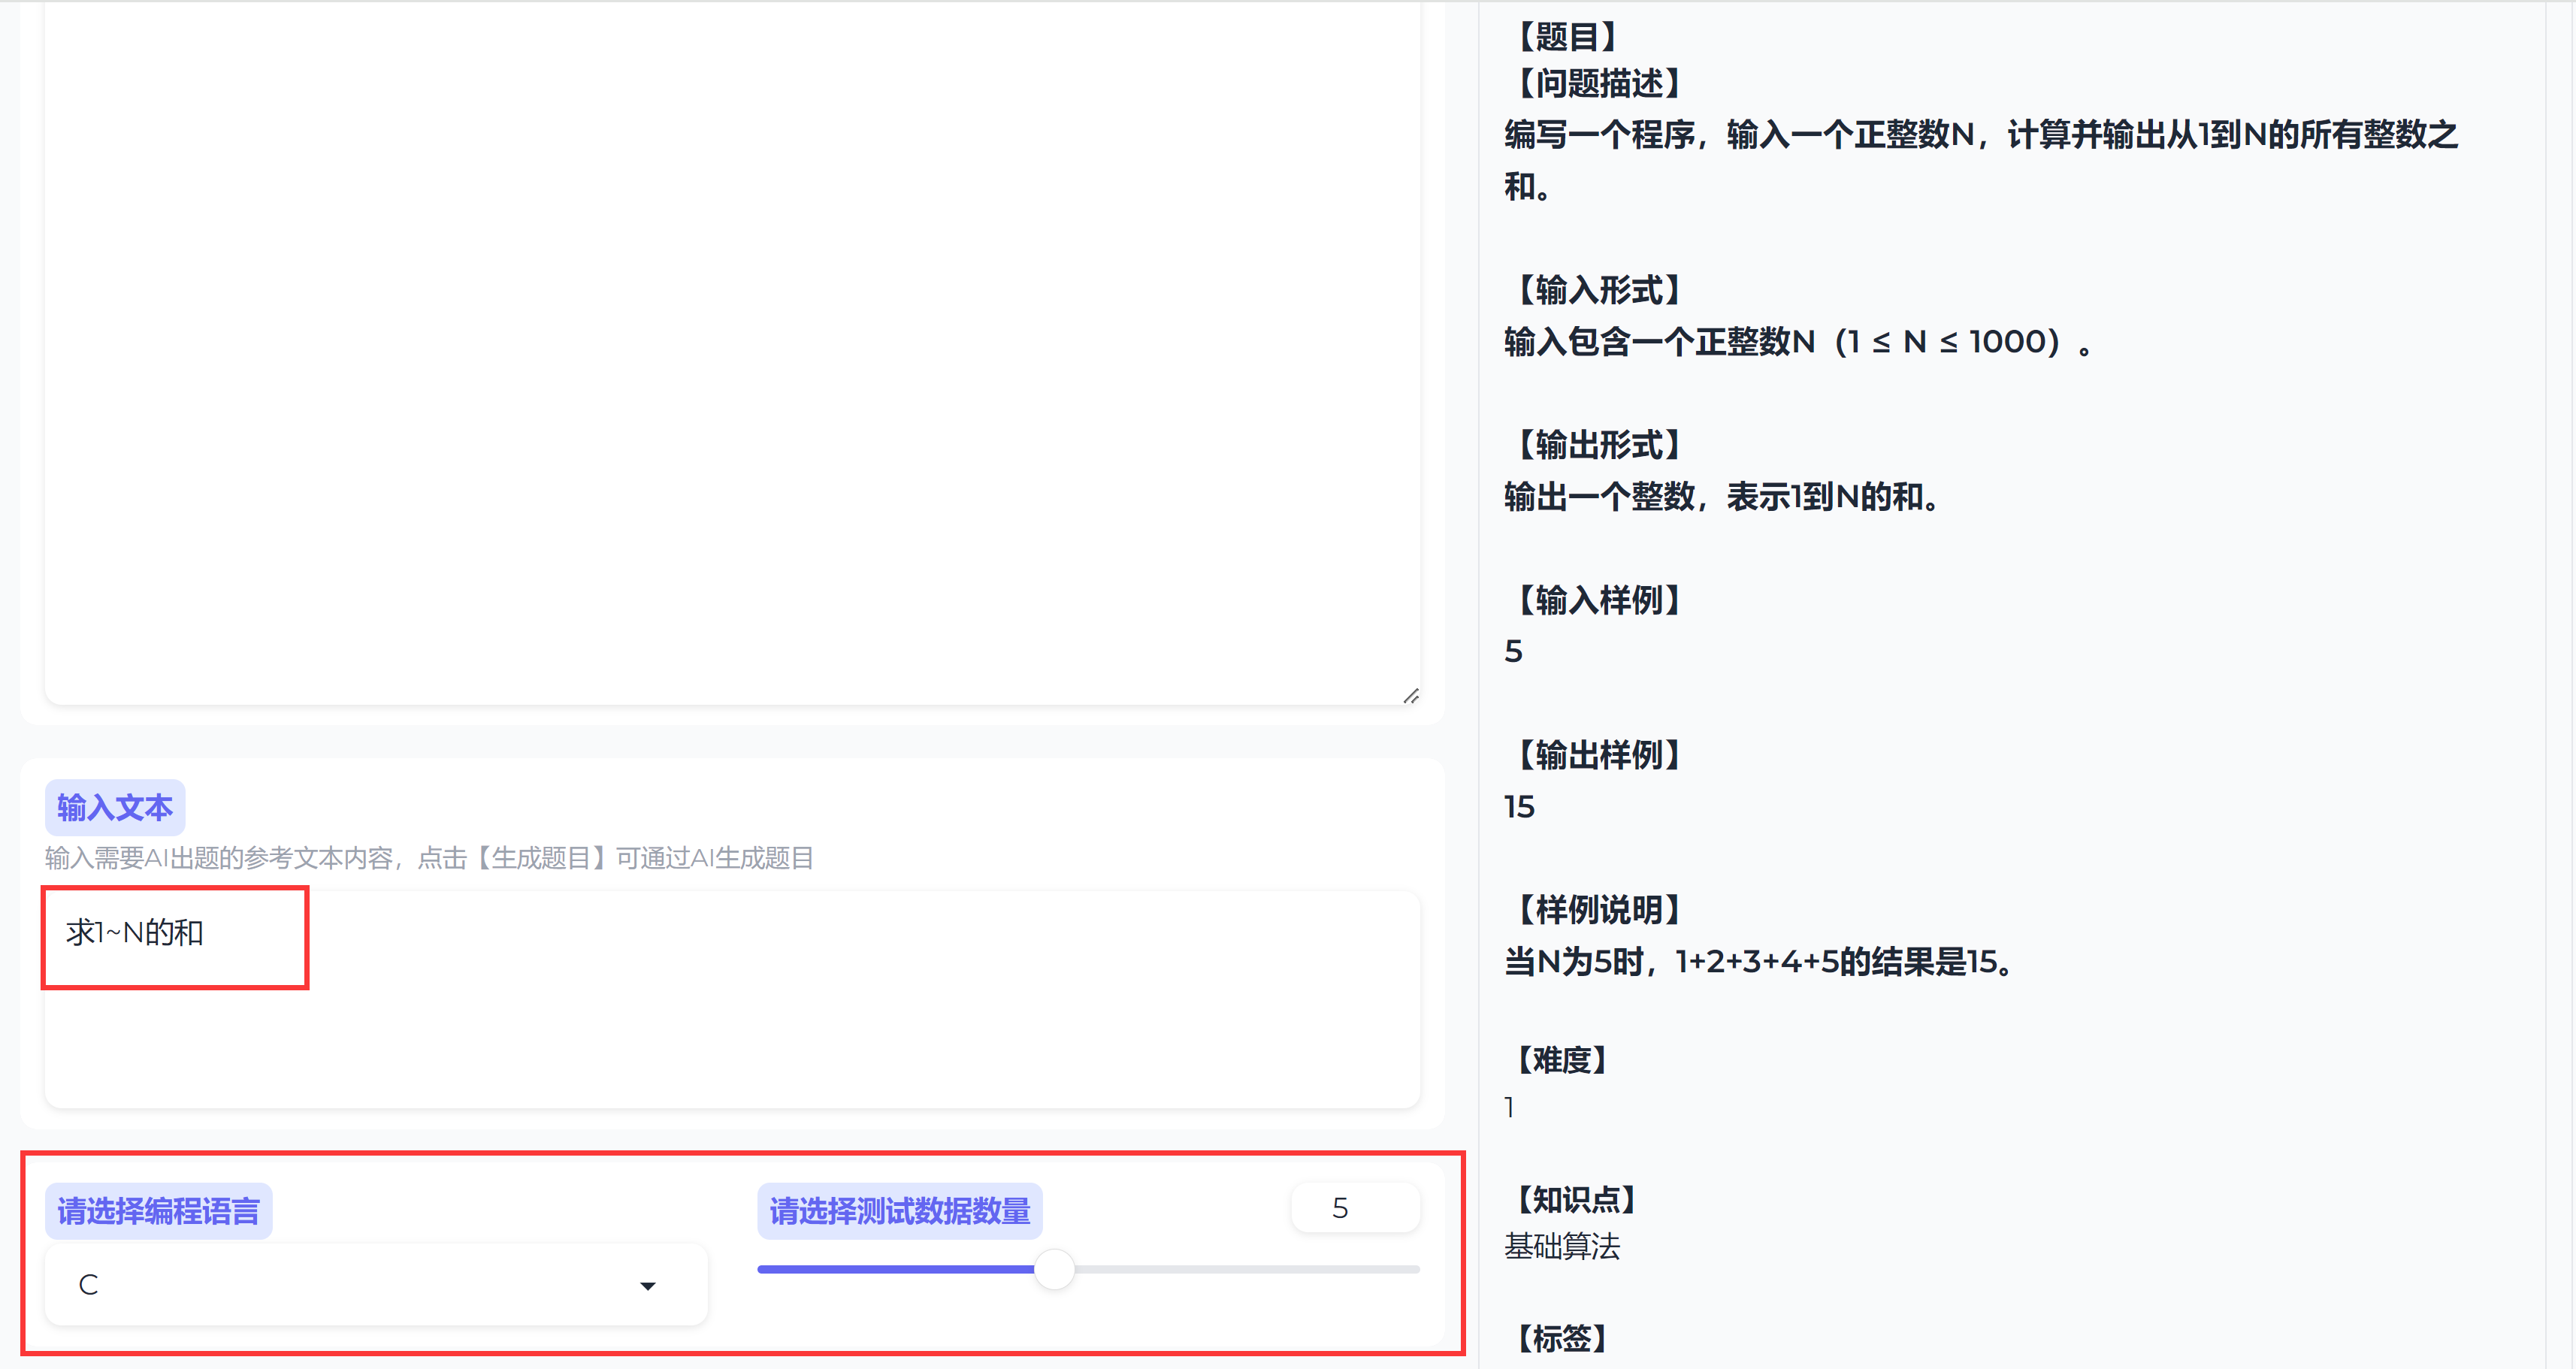Click the 请选择测试数据数量 label
The image size is (2576, 1369).
(x=900, y=1211)
